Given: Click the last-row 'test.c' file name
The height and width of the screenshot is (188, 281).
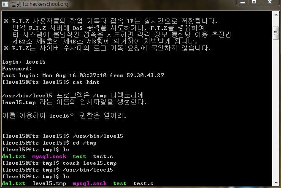Looking at the screenshot, I should [143, 183].
